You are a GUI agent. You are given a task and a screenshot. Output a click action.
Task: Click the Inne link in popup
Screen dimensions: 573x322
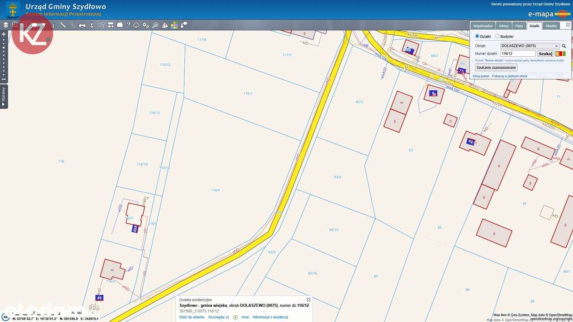[245, 317]
